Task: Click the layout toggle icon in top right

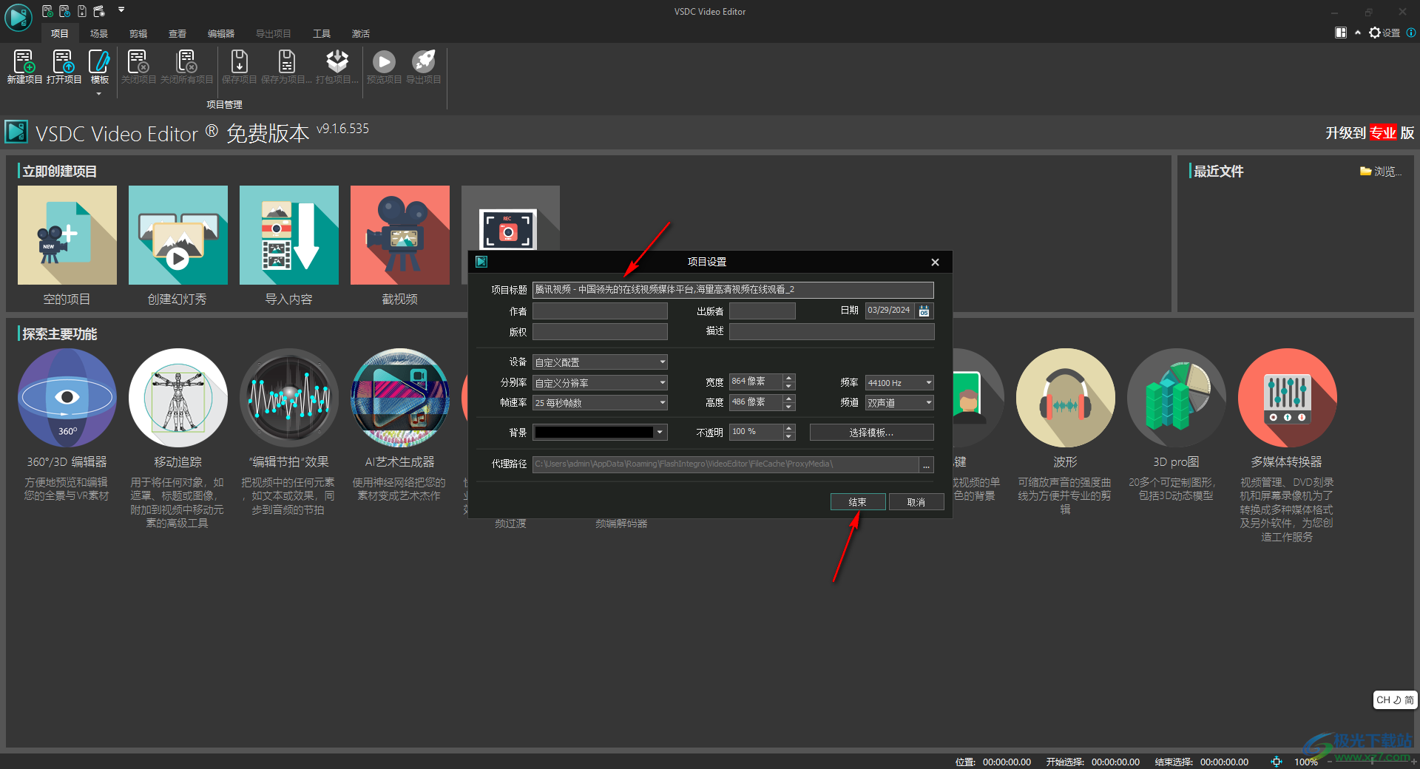Action: point(1341,33)
